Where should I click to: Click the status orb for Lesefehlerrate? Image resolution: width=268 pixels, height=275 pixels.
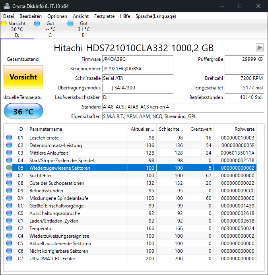[9, 137]
